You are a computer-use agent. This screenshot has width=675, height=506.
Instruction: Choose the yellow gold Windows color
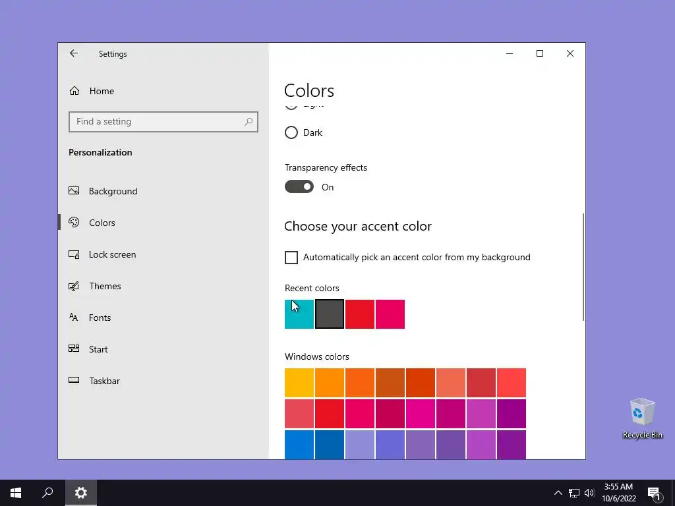pyautogui.click(x=299, y=383)
